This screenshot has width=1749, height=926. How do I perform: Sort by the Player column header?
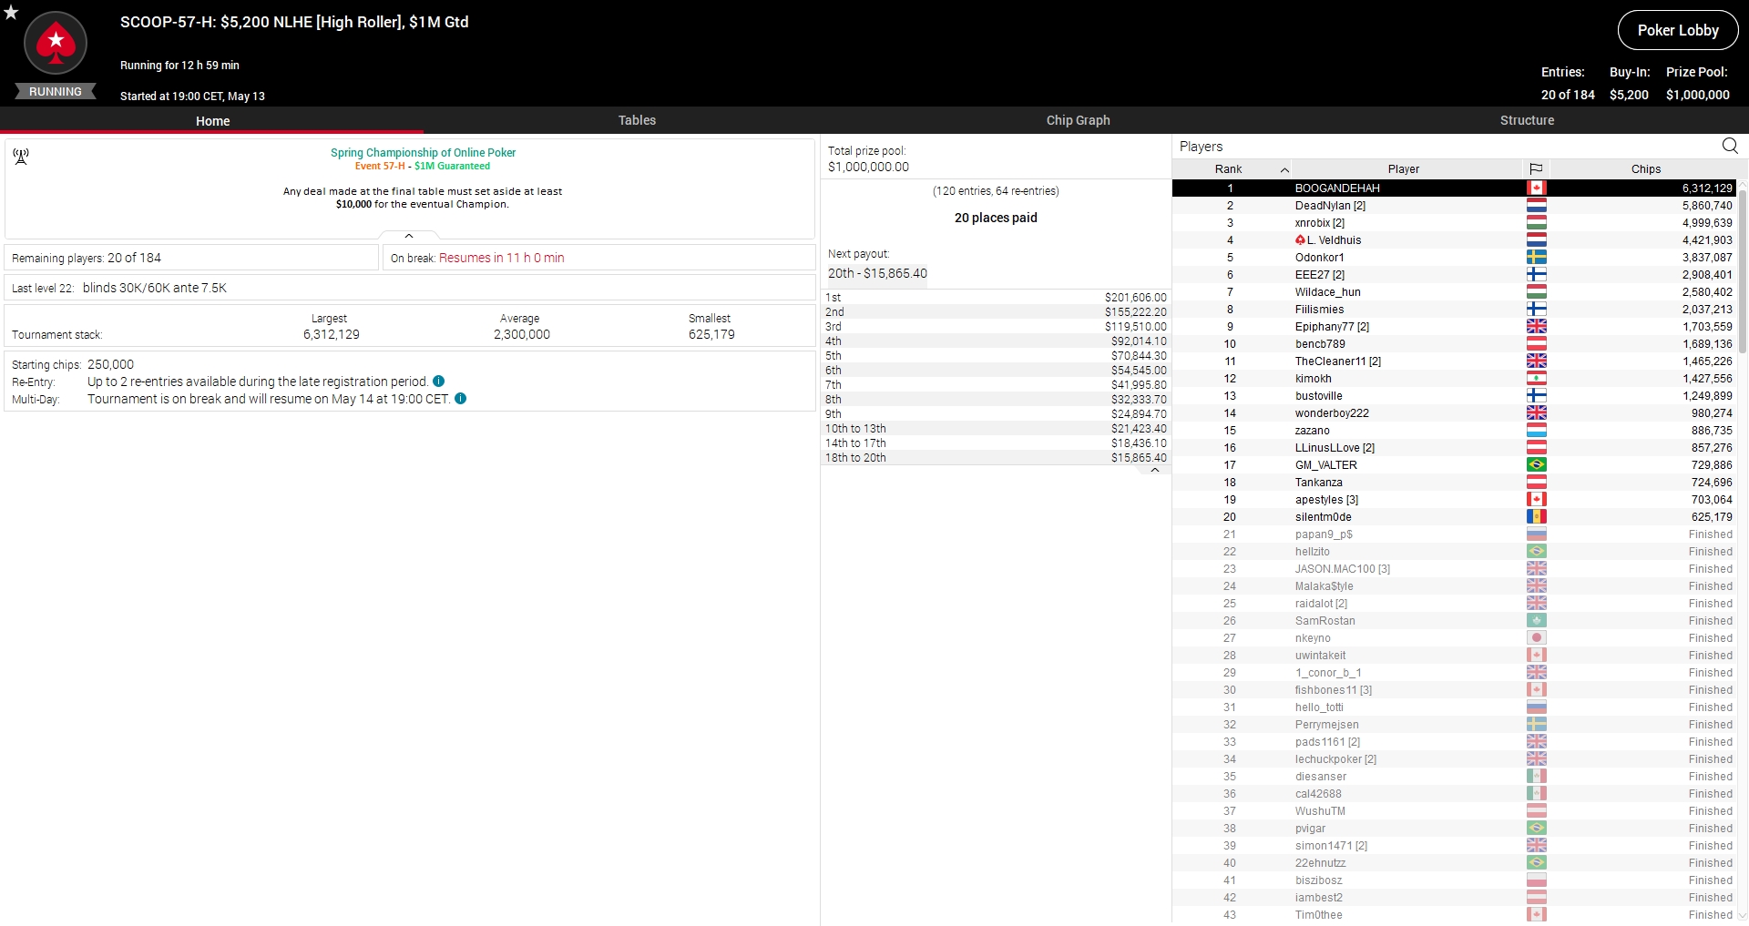click(1403, 169)
